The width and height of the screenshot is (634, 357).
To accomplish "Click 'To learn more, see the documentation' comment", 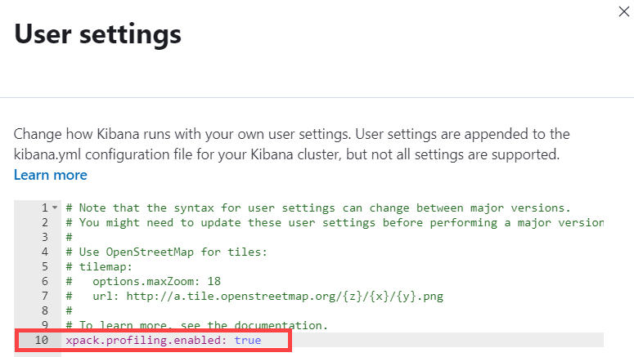I will [196, 325].
